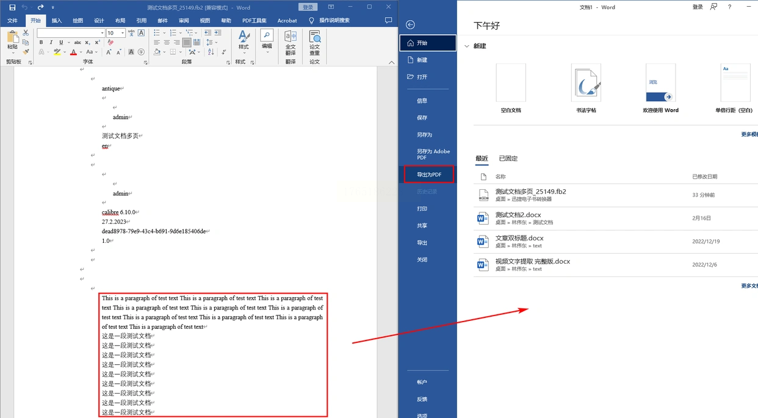Open the 插入 ribbon tab
758x418 pixels.
[x=57, y=20]
